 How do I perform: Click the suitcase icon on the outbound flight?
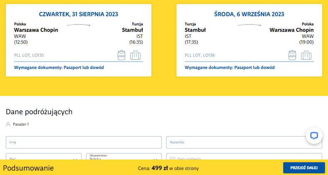(x=135, y=55)
